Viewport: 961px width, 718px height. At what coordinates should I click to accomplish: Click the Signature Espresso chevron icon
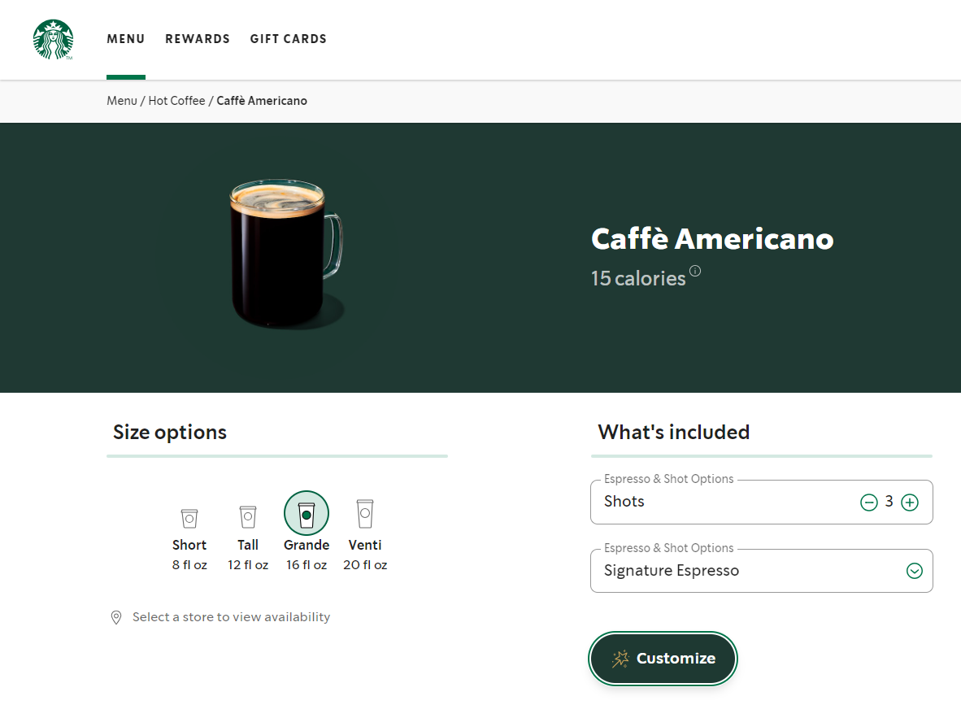tap(915, 571)
